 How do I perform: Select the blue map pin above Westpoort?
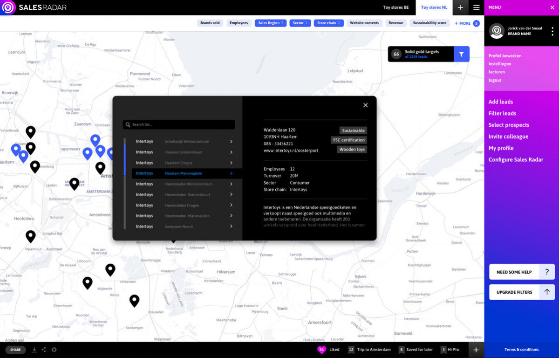coord(95,140)
